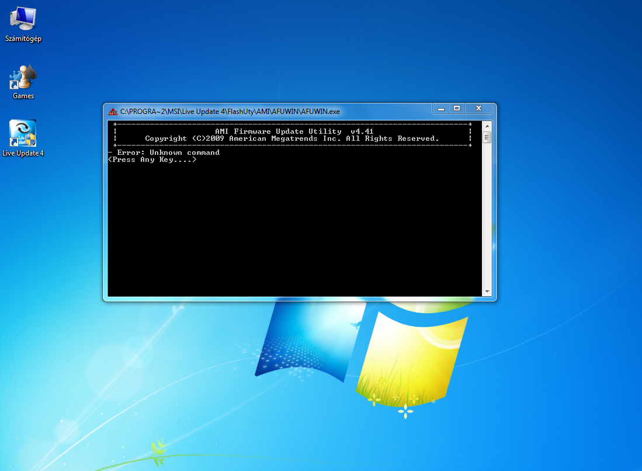Click the console scrollbar thumb
The width and height of the screenshot is (642, 471).
point(487,137)
